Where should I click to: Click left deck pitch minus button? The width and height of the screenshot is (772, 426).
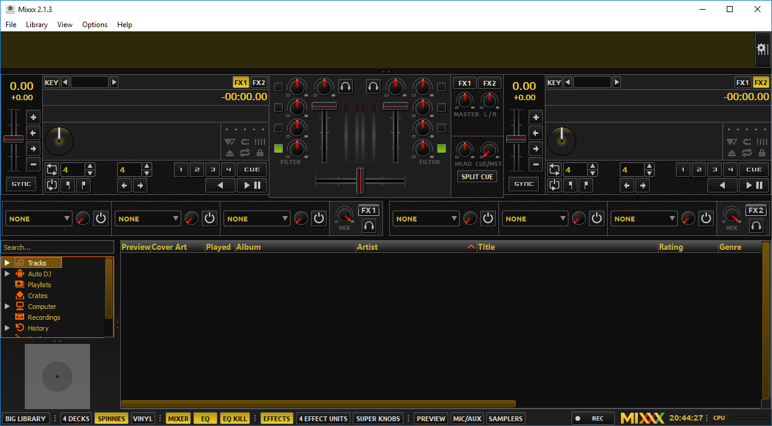[33, 164]
